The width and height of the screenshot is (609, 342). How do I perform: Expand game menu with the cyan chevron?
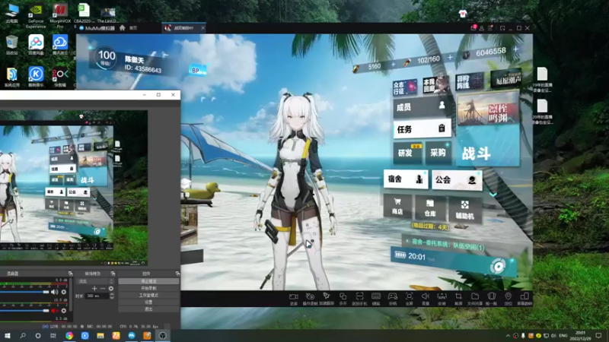(x=493, y=194)
